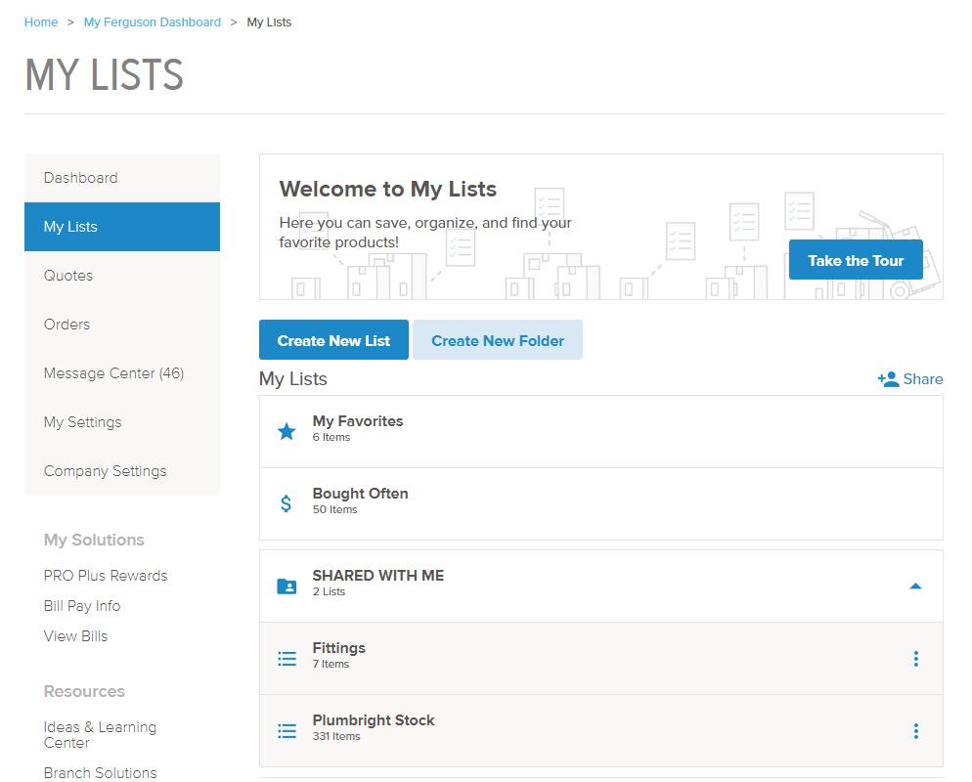972x782 pixels.
Task: Click the View Bills link
Action: [x=75, y=635]
